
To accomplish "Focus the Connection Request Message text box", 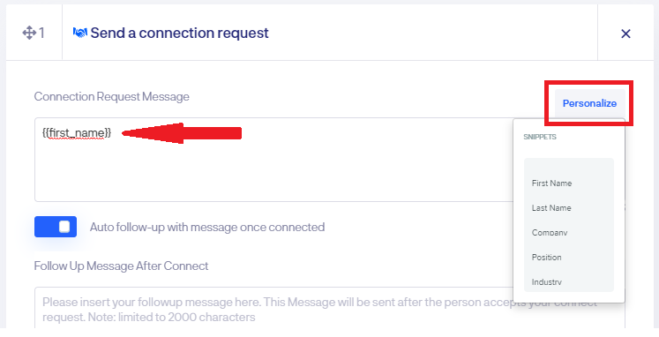I will [x=273, y=160].
